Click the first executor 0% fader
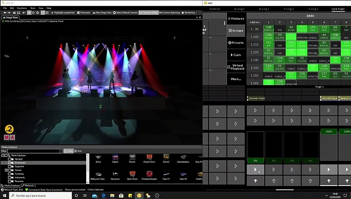The width and height of the screenshot is (351, 199). pyautogui.click(x=255, y=147)
